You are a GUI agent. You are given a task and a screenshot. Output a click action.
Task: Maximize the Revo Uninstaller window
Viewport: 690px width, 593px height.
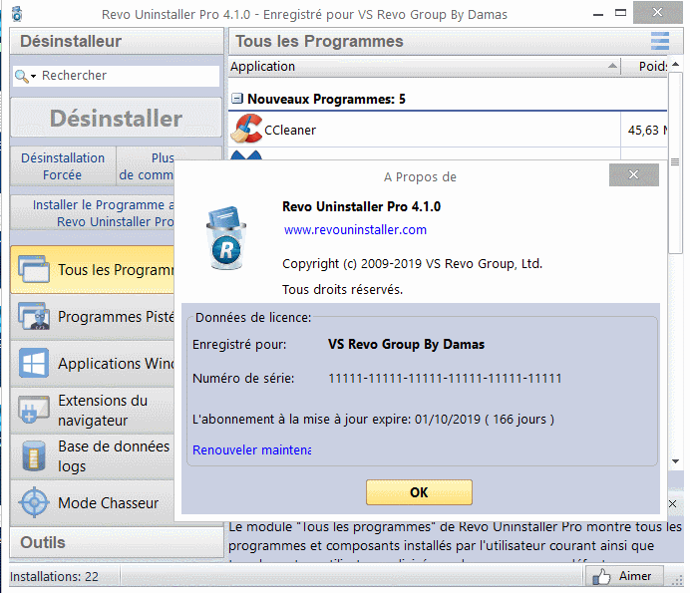620,13
